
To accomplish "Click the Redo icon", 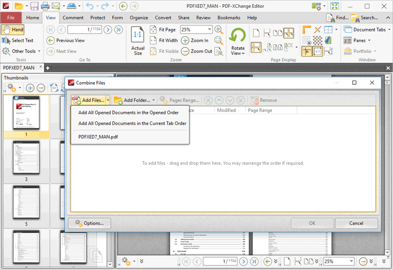I will click(105, 6).
